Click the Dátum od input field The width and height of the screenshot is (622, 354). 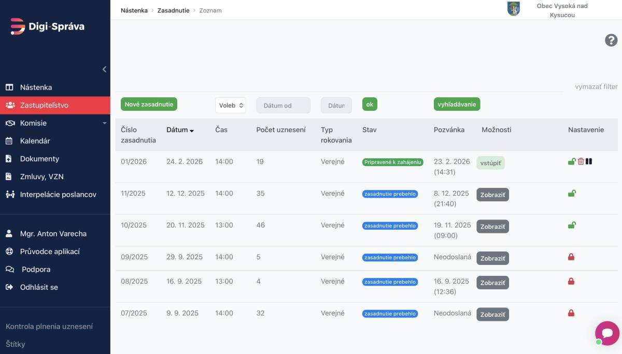283,105
